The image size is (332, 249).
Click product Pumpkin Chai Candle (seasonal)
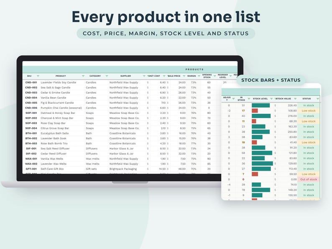pos(61,108)
